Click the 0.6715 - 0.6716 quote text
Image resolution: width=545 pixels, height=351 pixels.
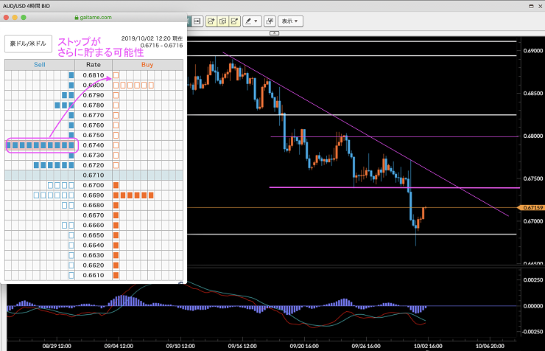(161, 45)
